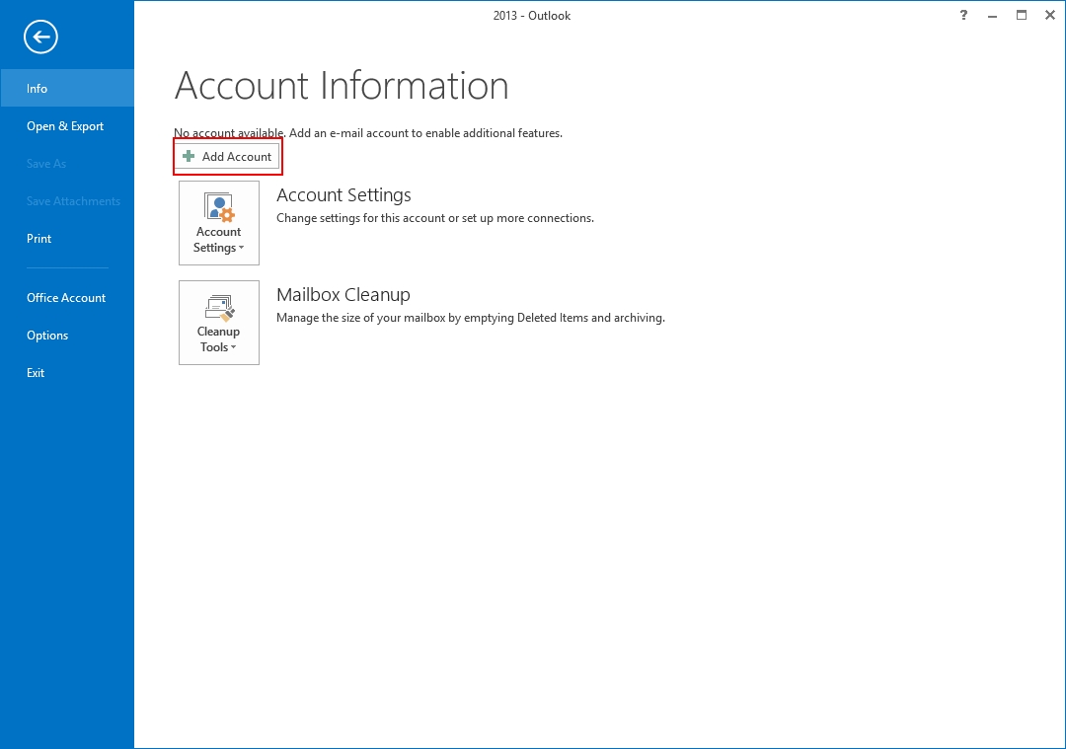Click the Cleanup Tools mailbox icon
The width and height of the screenshot is (1066, 749).
(218, 306)
